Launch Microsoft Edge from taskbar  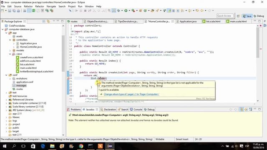(43, 146)
